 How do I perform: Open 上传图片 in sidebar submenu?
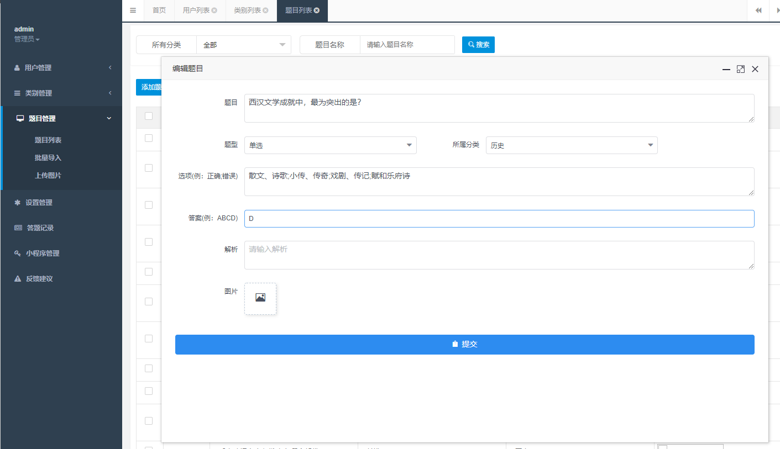48,176
